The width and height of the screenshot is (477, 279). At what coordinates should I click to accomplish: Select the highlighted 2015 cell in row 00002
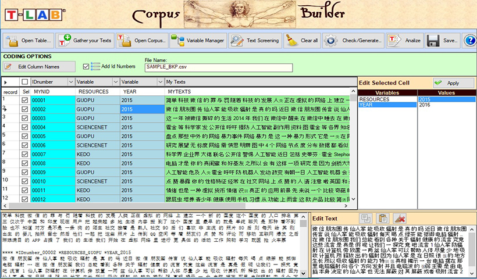143,109
